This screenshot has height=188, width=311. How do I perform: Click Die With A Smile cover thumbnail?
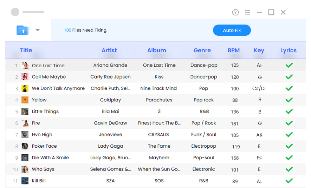25,157
